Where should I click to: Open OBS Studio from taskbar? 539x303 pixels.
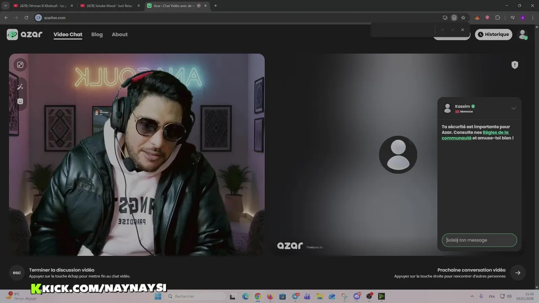click(x=369, y=296)
